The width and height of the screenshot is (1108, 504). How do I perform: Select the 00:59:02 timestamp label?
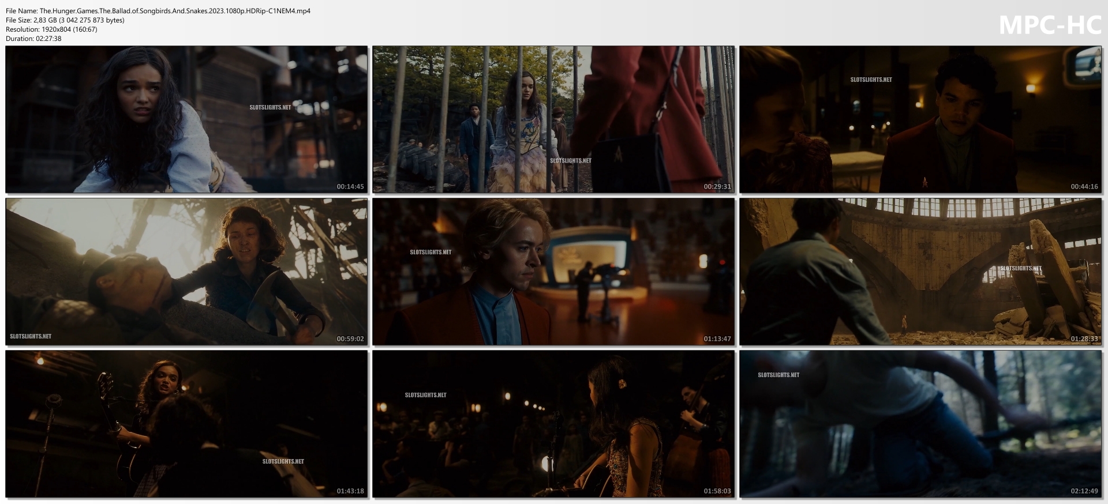[350, 339]
